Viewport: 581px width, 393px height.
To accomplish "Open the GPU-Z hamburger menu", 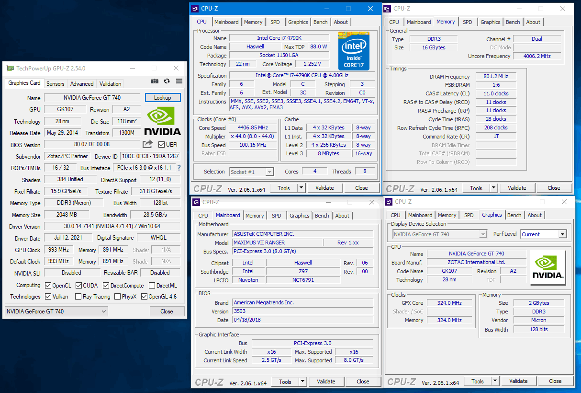I will click(x=179, y=81).
